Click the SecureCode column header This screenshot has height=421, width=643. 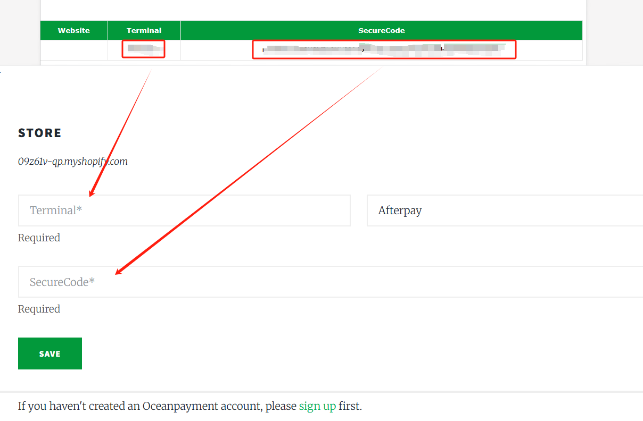(381, 30)
